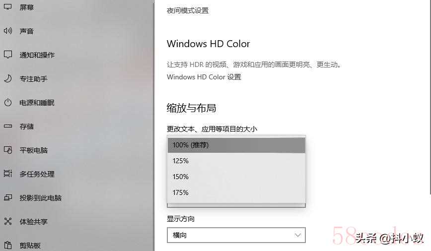Select 125% in the scaling list

tap(236, 161)
